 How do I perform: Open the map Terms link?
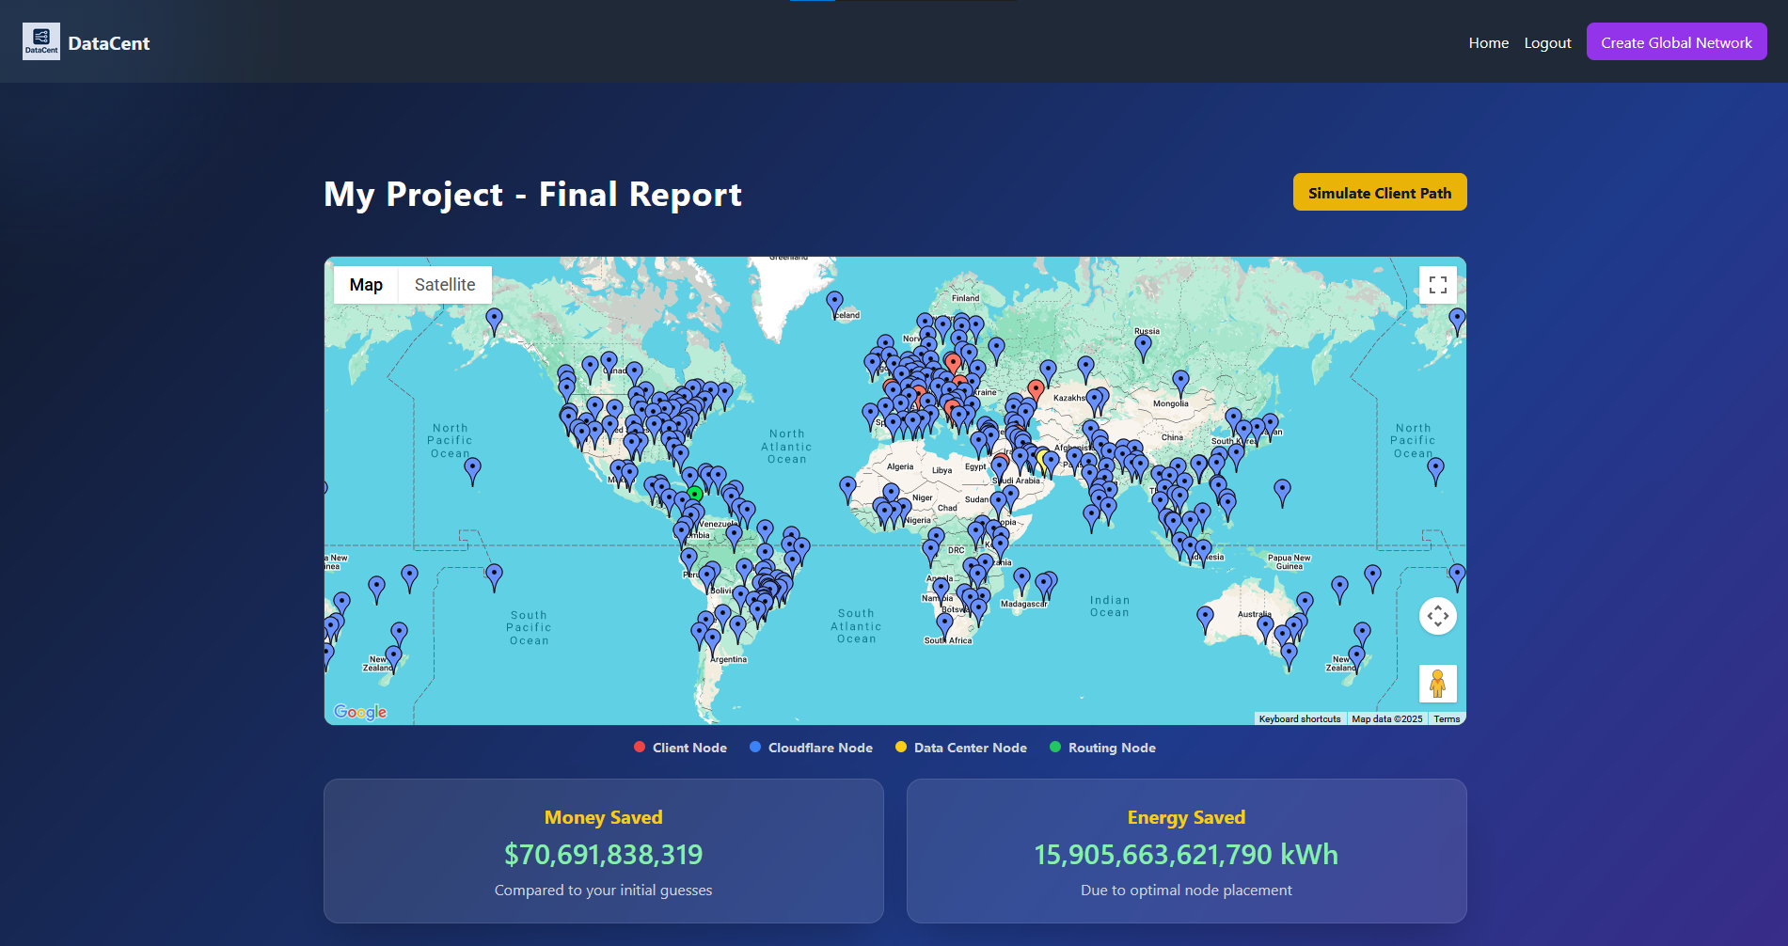point(1447,718)
